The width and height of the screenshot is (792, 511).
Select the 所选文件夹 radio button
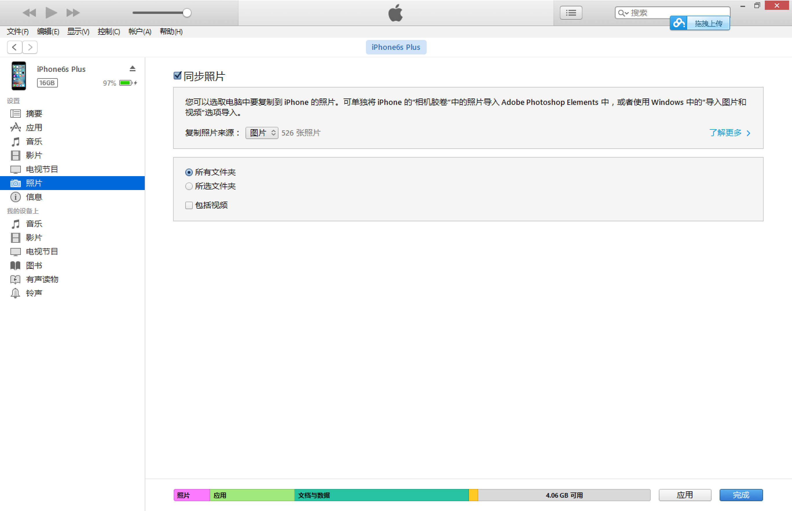click(x=189, y=186)
